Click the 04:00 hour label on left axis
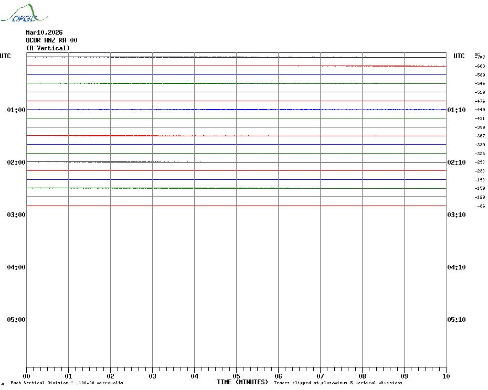488x390 pixels. [16, 267]
